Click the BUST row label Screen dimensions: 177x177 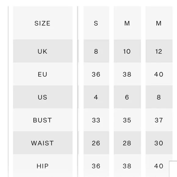point(43,120)
